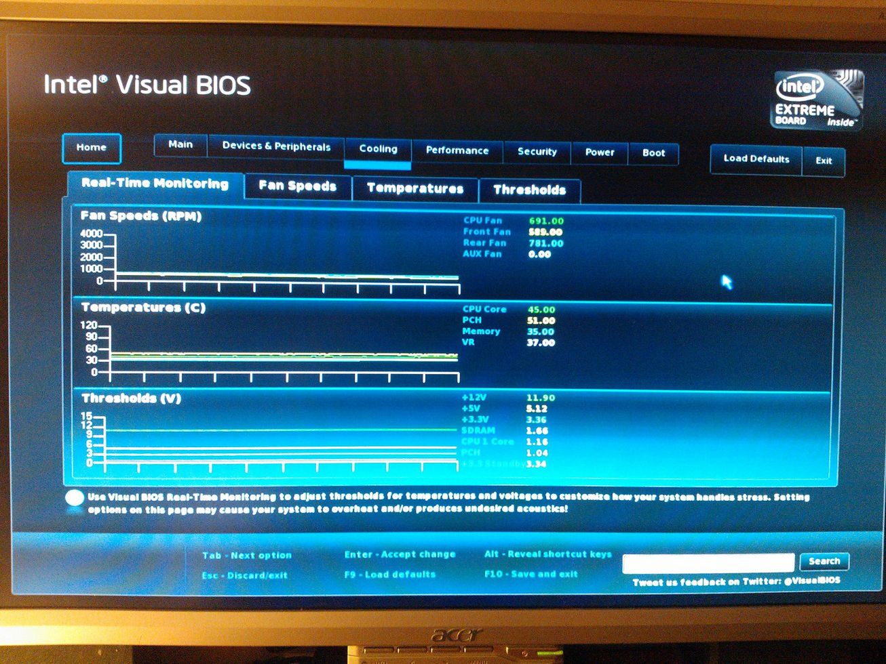
Task: Click the Load Defaults button
Action: [756, 159]
